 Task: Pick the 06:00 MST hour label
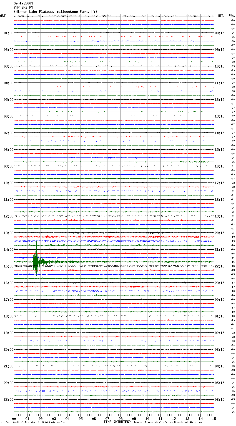[x=9, y=116]
